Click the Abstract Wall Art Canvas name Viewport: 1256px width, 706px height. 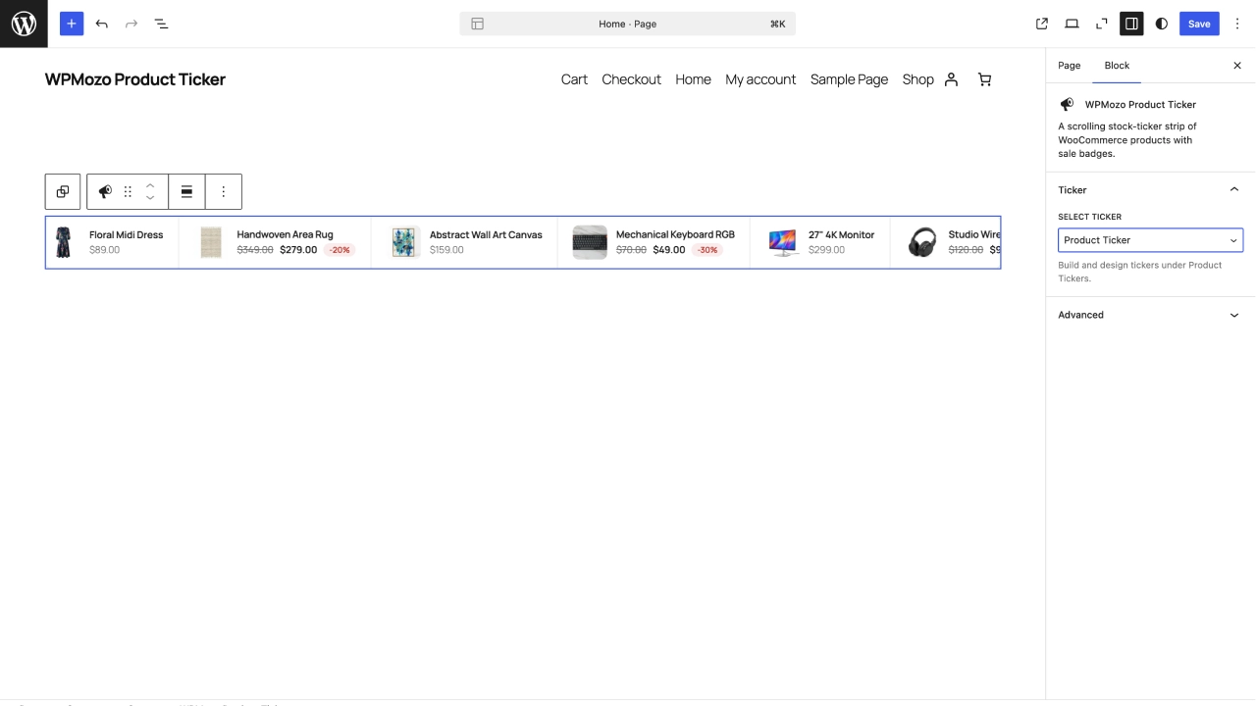pyautogui.click(x=486, y=234)
